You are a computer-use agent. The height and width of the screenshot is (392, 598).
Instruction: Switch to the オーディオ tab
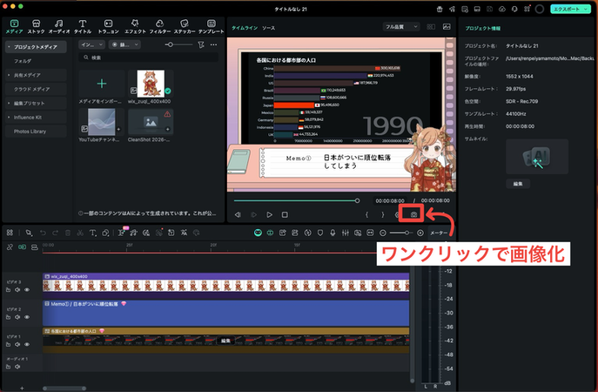[x=59, y=27]
